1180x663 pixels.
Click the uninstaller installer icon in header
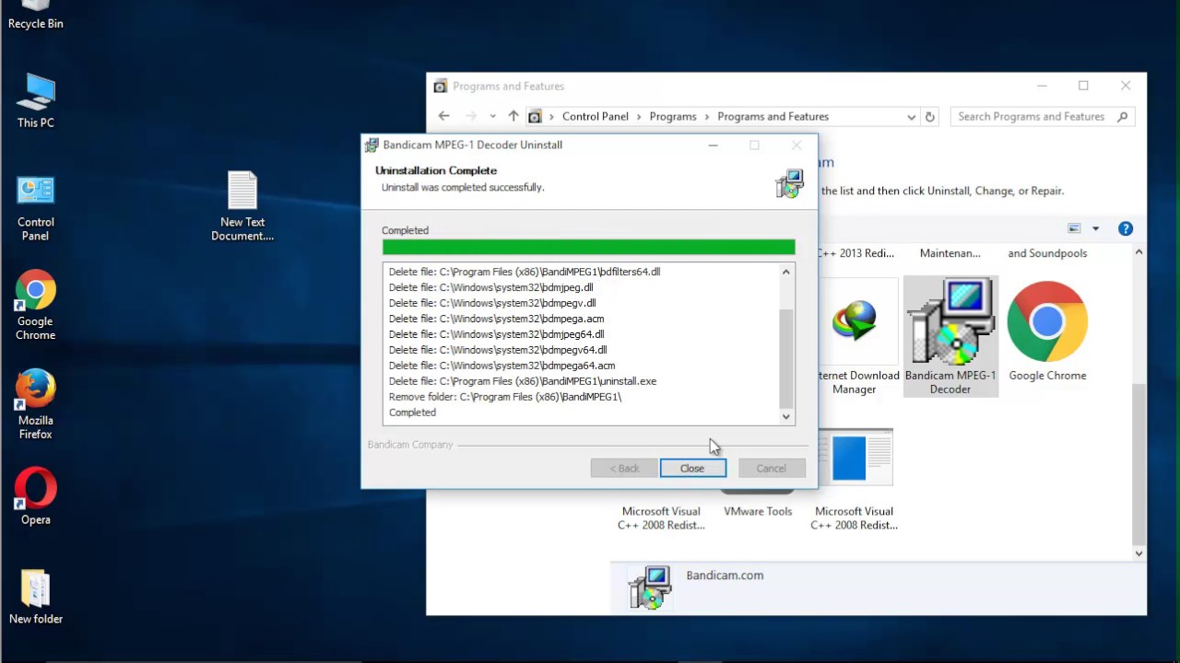point(789,182)
